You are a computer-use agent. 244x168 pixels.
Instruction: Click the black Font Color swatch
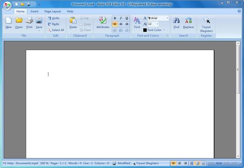click(145, 30)
